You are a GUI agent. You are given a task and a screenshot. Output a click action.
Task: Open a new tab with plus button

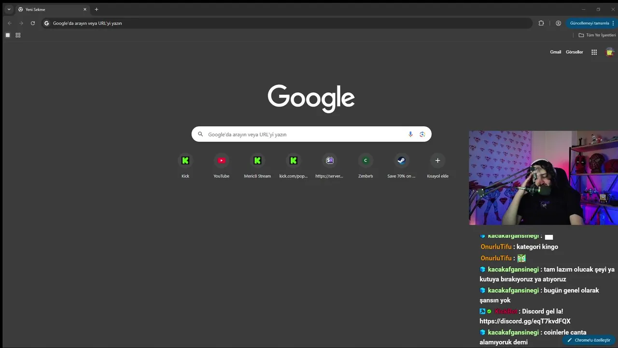click(x=97, y=9)
